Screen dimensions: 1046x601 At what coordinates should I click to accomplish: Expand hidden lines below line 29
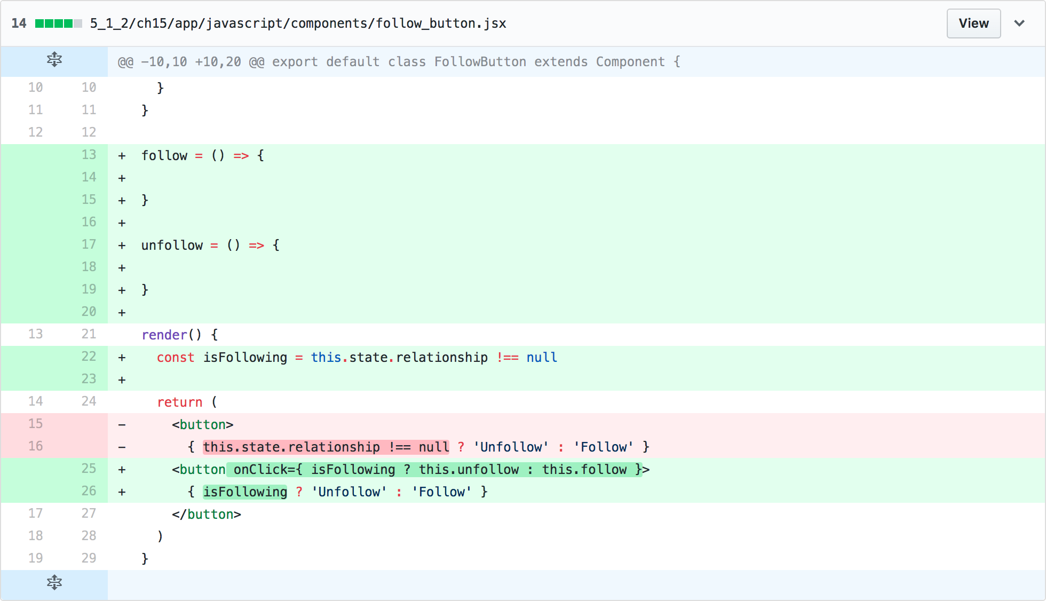tap(54, 582)
